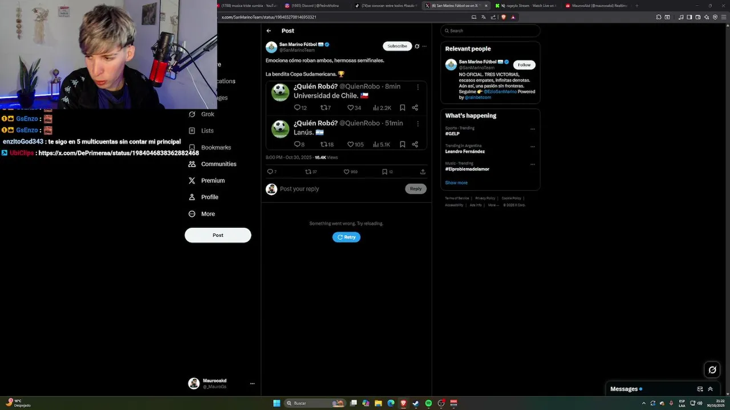The width and height of the screenshot is (730, 410).
Task: Click the Grok explain icon beside Subscribe
Action: (x=417, y=46)
